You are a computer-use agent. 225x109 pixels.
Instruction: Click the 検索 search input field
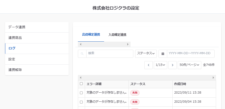point(109,53)
